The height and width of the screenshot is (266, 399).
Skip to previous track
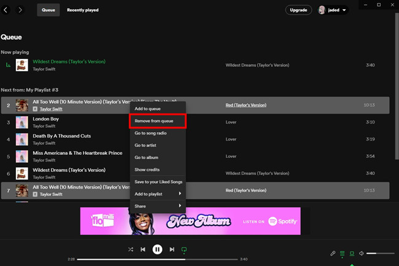pyautogui.click(x=143, y=249)
